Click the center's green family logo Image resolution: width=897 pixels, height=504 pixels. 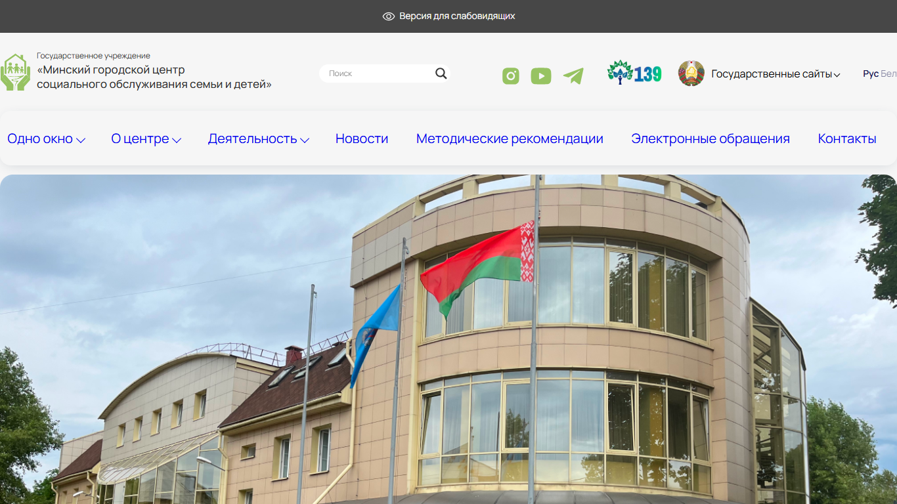pyautogui.click(x=15, y=72)
